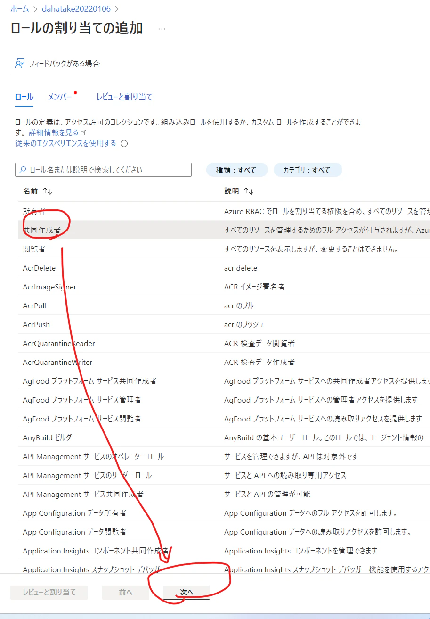Select the 所有者 role row

[224, 211]
